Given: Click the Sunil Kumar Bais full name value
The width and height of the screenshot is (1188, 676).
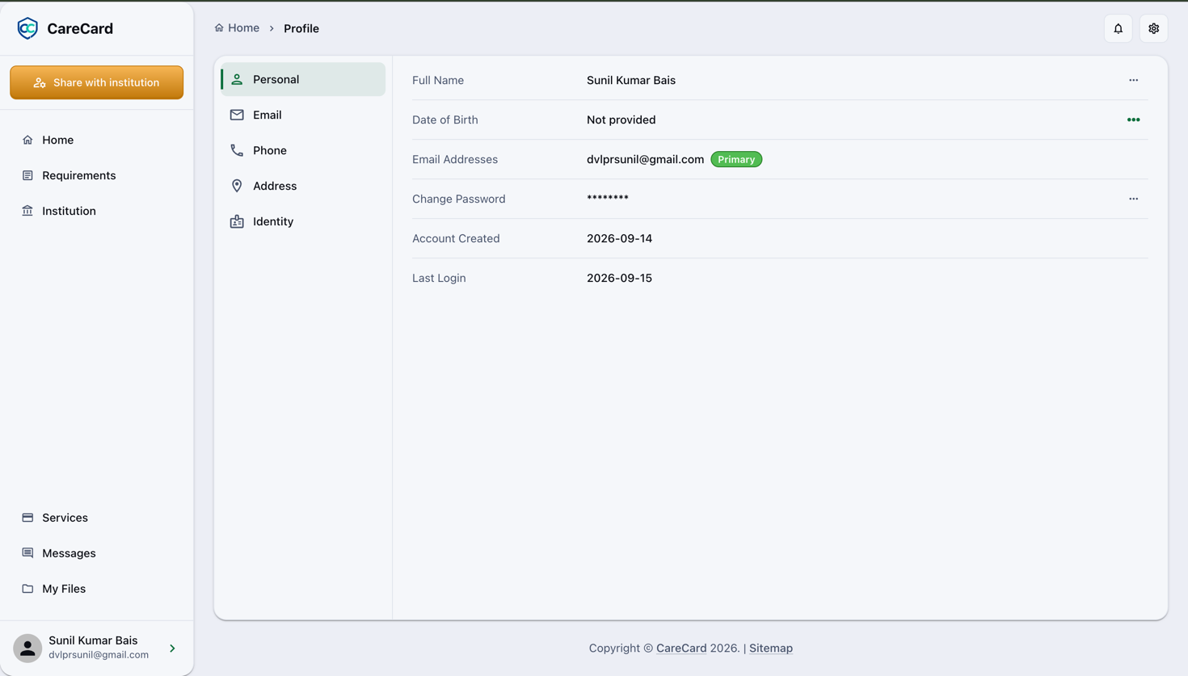Looking at the screenshot, I should coord(631,80).
